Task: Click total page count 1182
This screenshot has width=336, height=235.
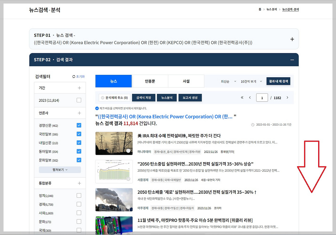Action: [x=277, y=98]
